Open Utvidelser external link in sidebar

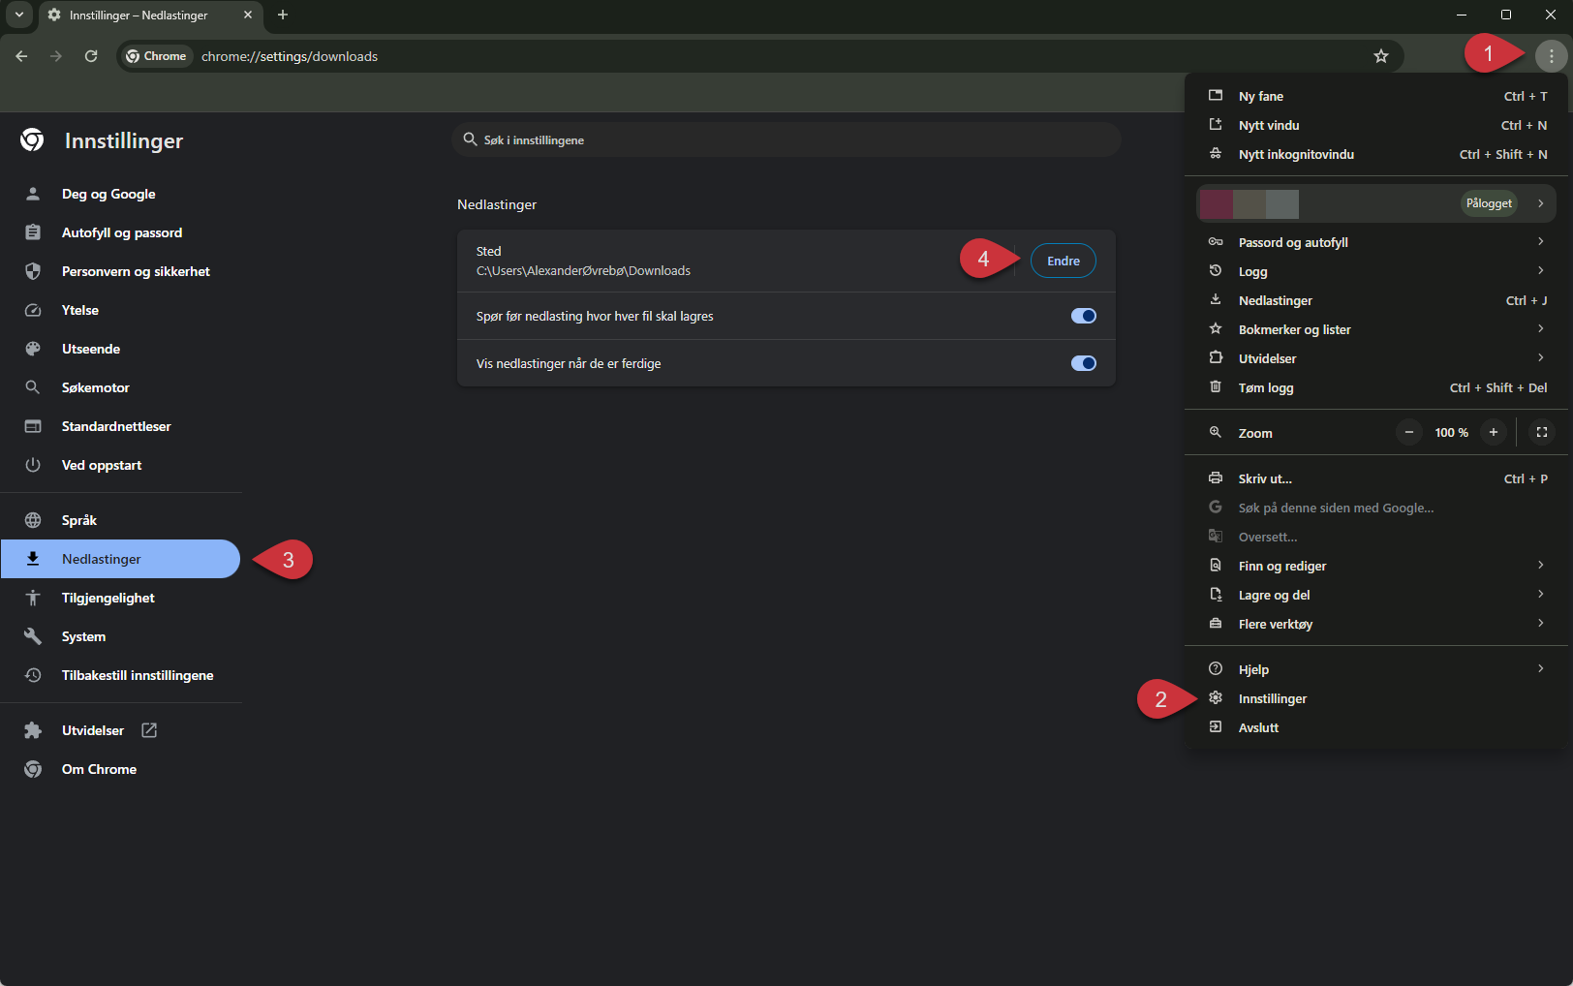pos(149,730)
